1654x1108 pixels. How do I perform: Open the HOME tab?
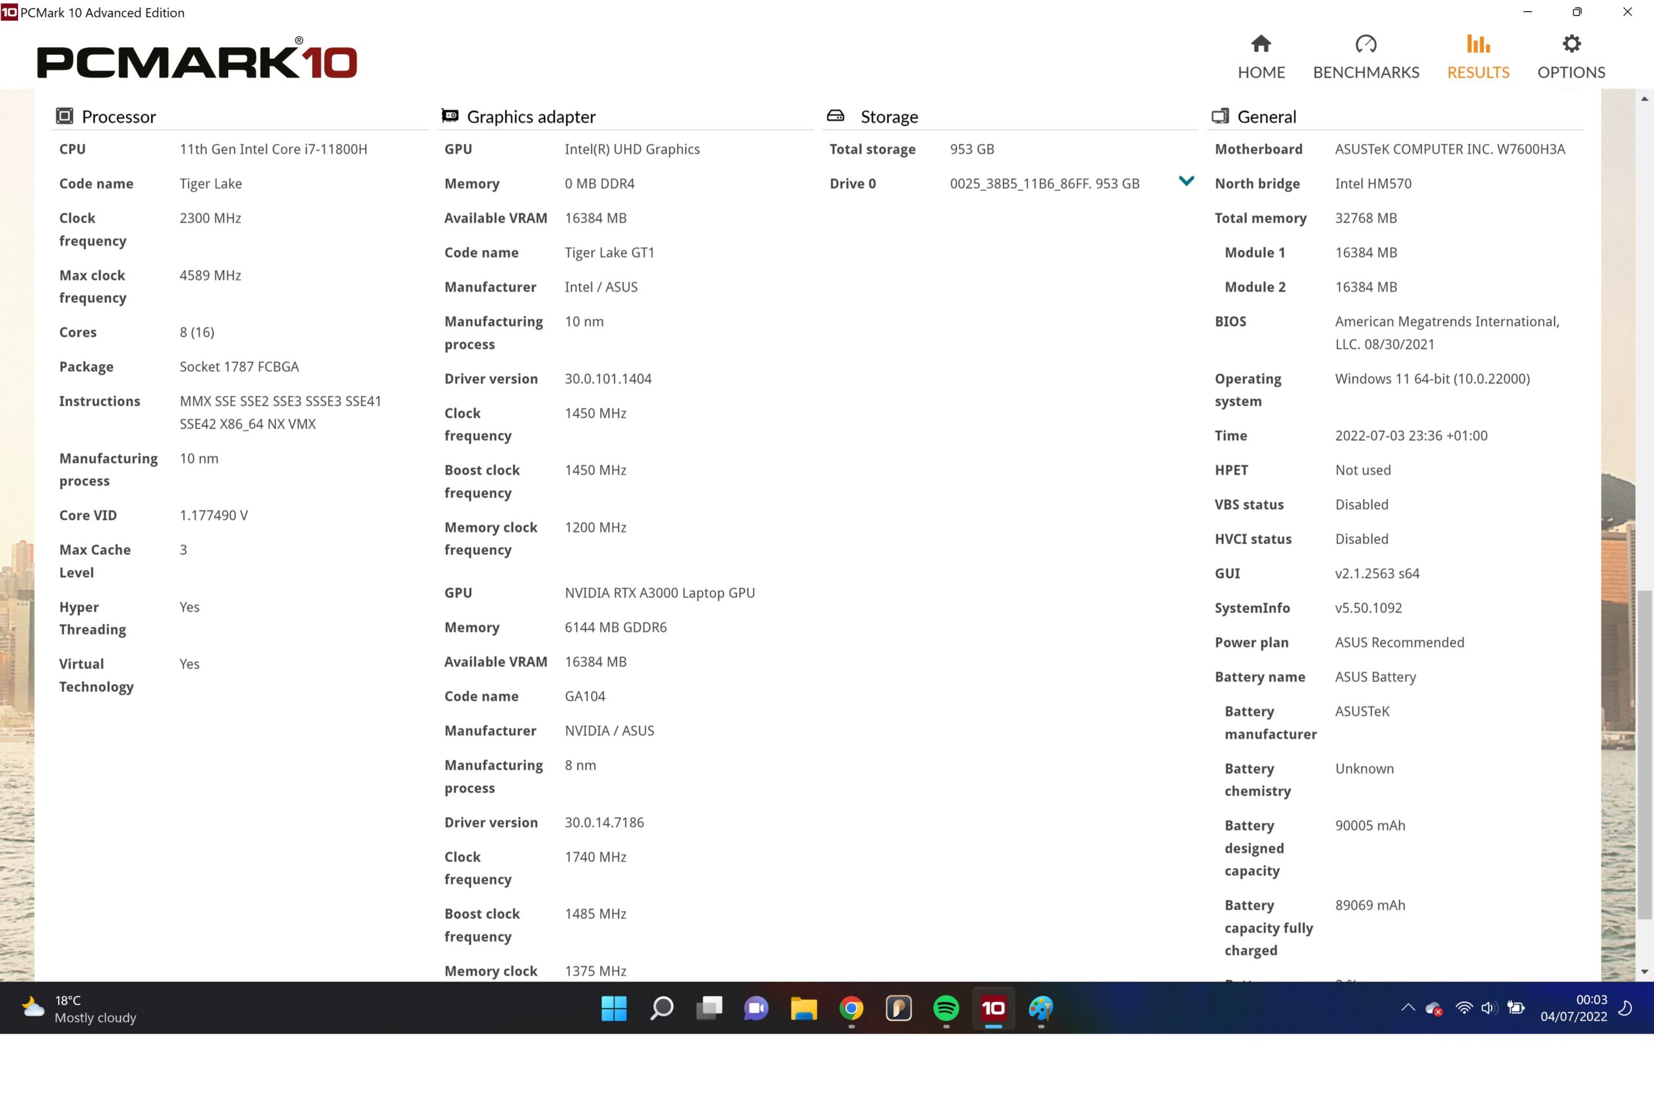pyautogui.click(x=1261, y=57)
